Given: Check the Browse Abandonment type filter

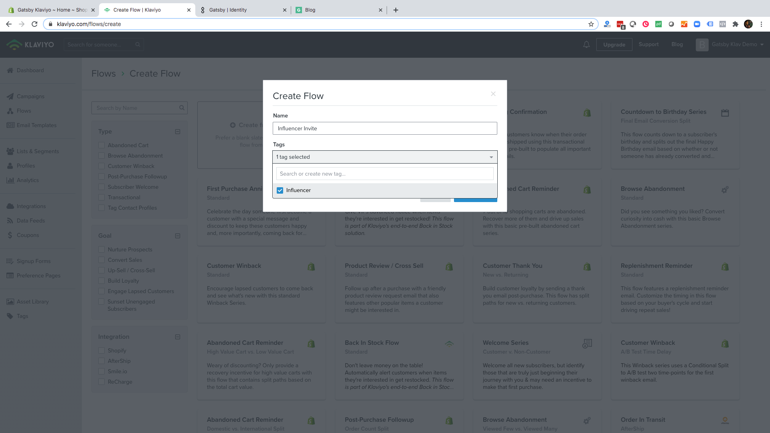Looking at the screenshot, I should click(x=101, y=156).
